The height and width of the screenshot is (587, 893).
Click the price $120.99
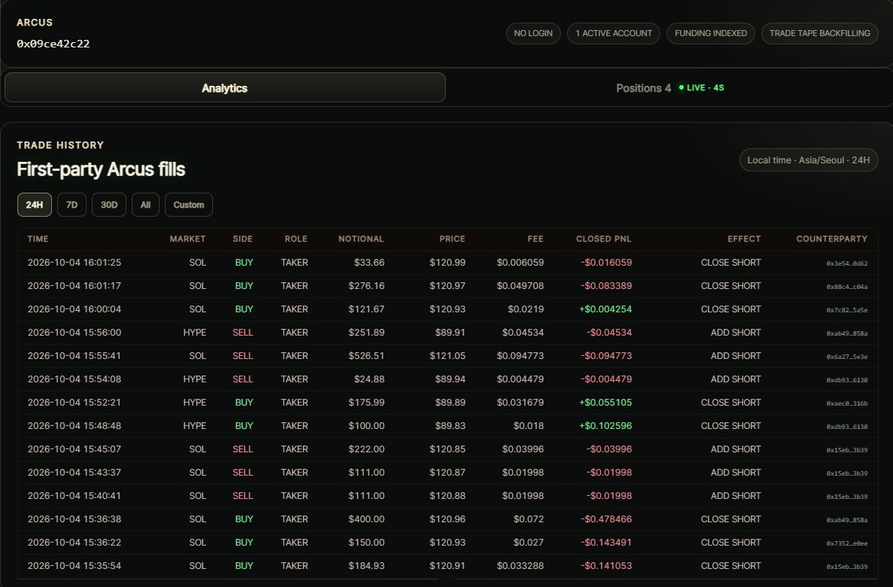tap(447, 263)
